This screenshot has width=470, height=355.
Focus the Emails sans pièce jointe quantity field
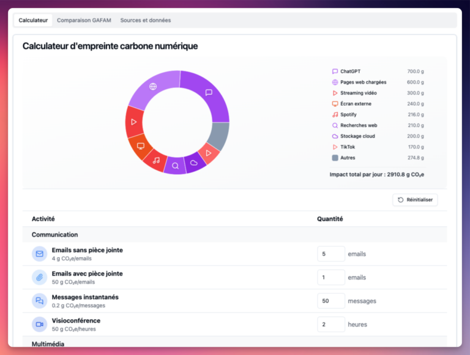(331, 254)
